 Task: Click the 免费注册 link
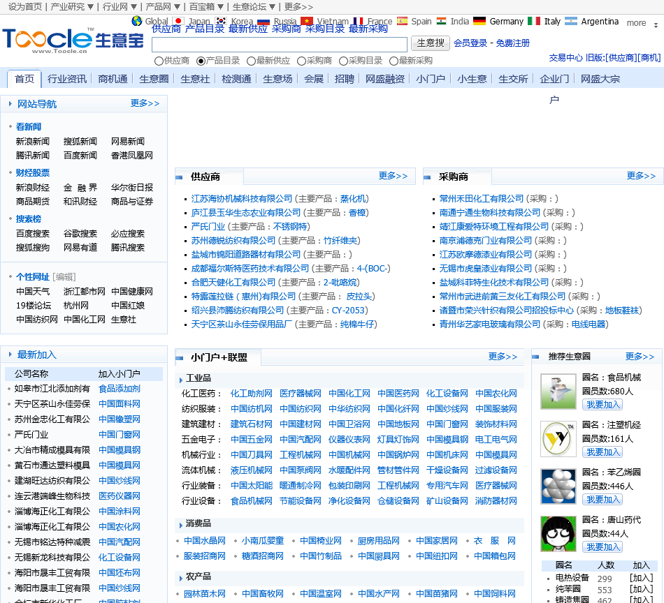coord(513,43)
